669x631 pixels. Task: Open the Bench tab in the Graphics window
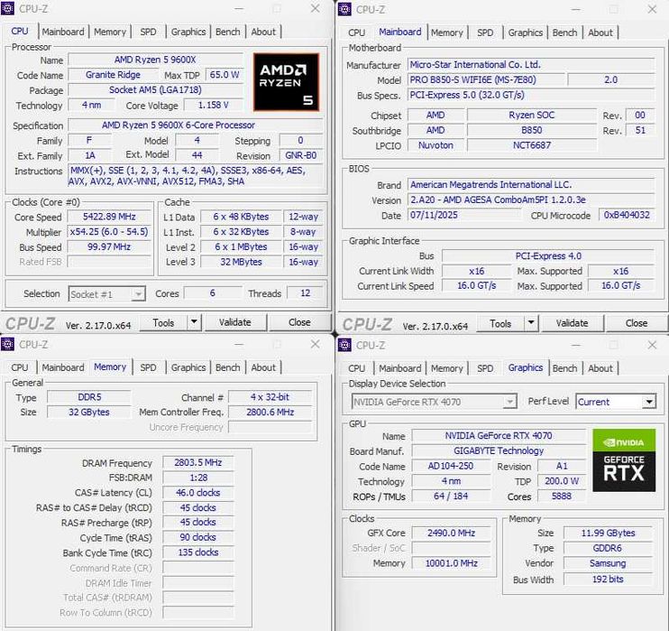564,368
